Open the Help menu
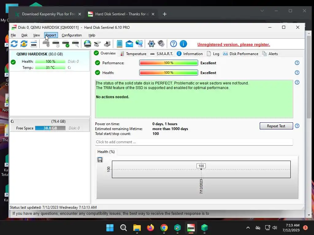This screenshot has width=314, height=235. [92, 35]
